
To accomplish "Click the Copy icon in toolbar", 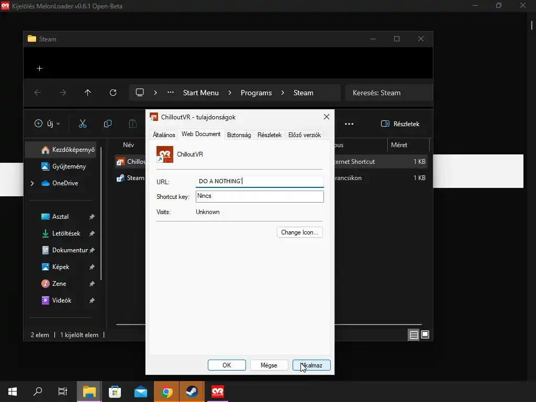I will point(108,124).
